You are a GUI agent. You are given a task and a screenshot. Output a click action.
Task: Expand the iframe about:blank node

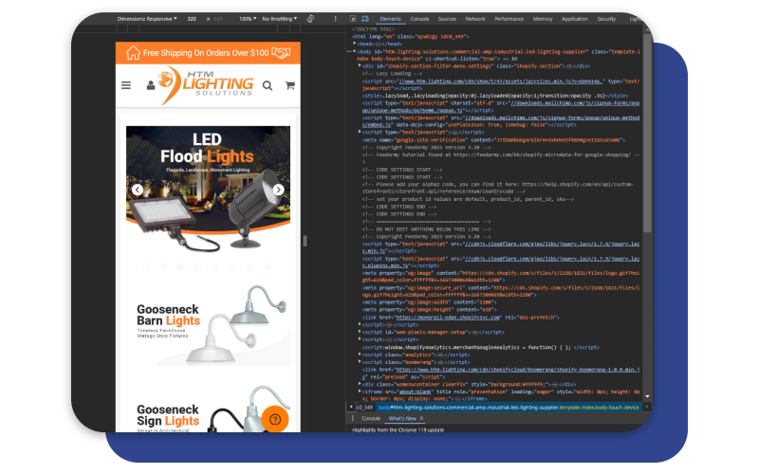[360, 392]
